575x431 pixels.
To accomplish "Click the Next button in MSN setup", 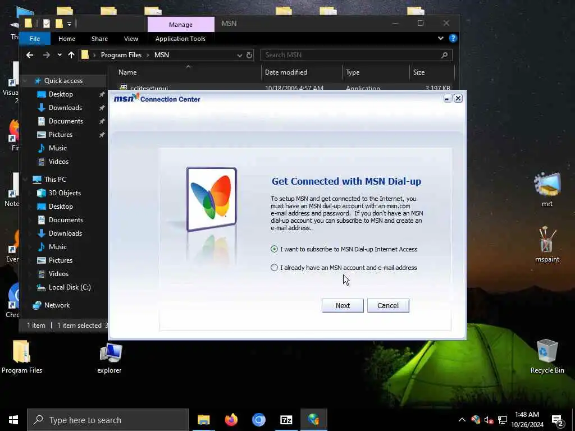I will click(x=343, y=306).
